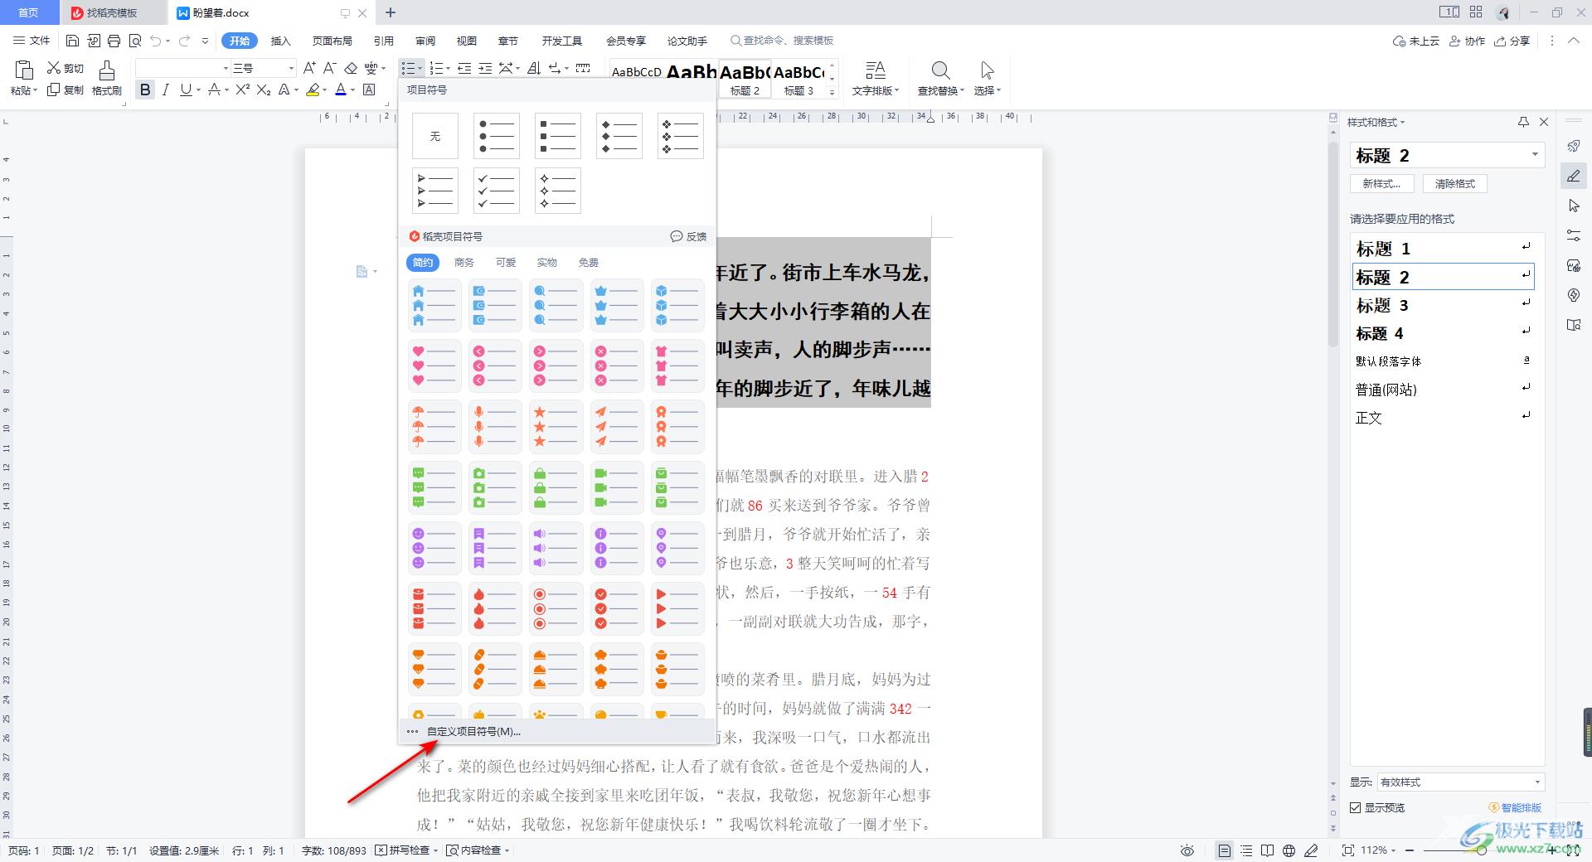
Task: Open the 选择 cursor tool dropdown
Action: coord(987,79)
